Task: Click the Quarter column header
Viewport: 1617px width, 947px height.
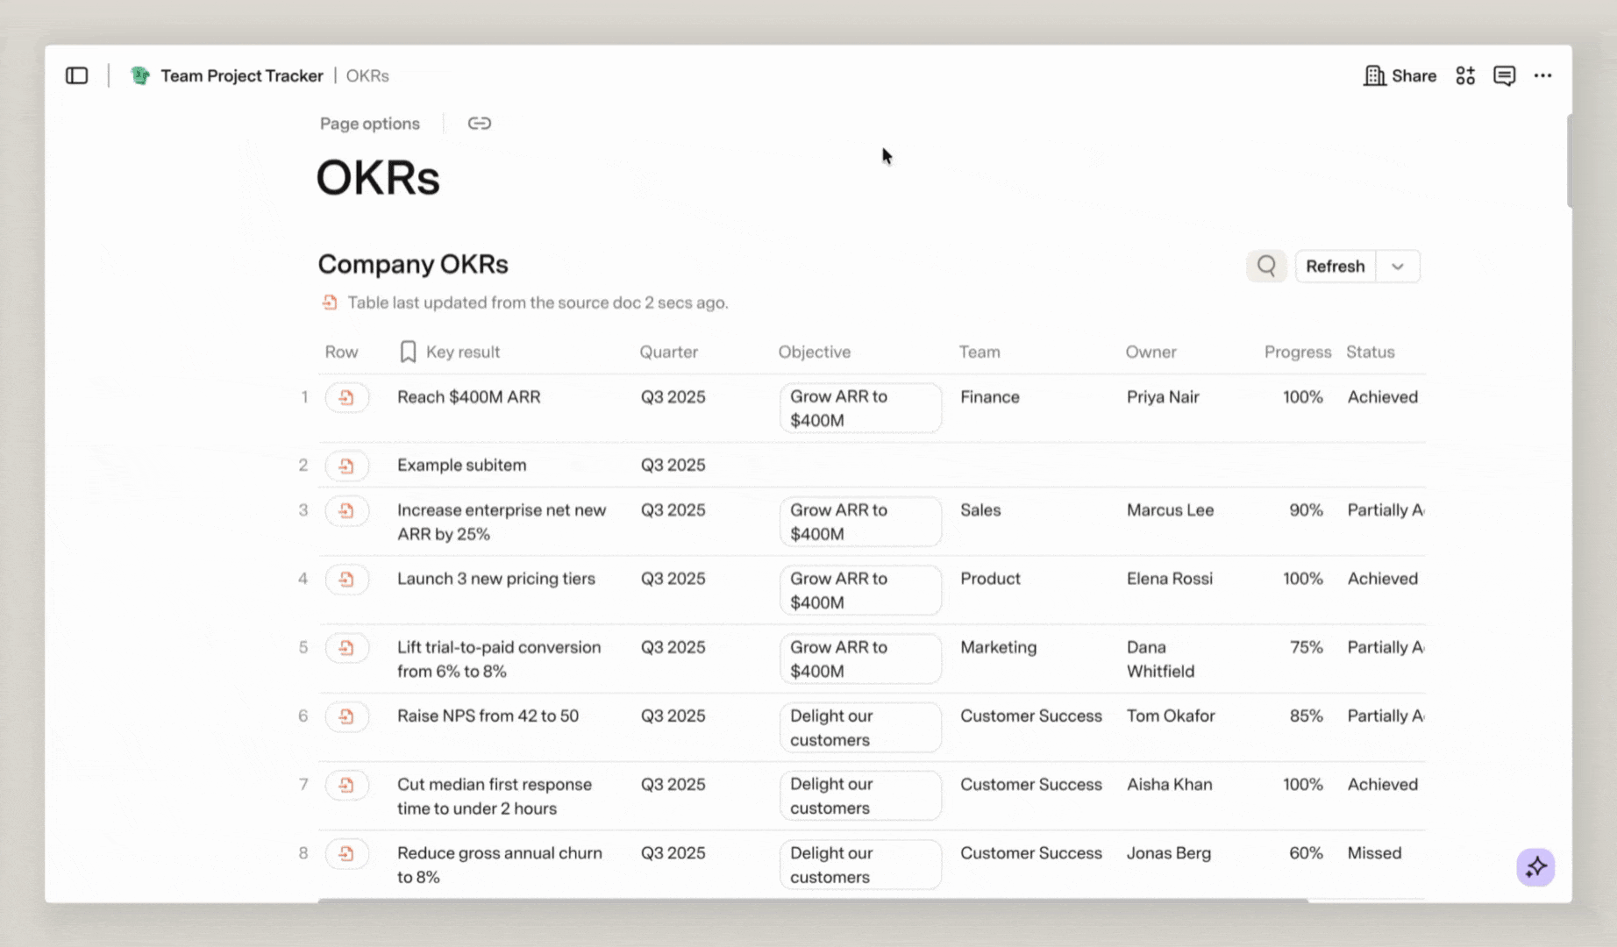Action: [x=668, y=352]
